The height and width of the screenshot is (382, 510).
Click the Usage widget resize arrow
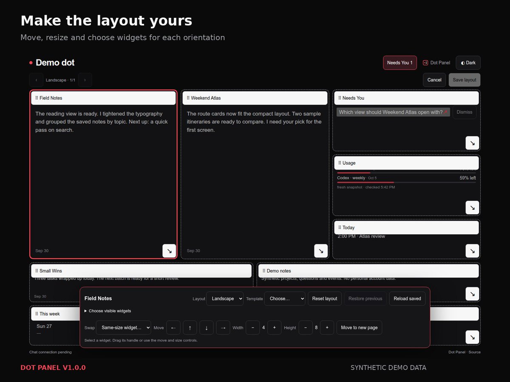472,208
